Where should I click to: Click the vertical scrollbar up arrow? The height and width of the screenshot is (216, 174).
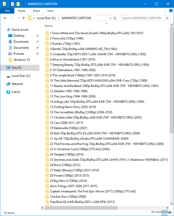(171, 25)
